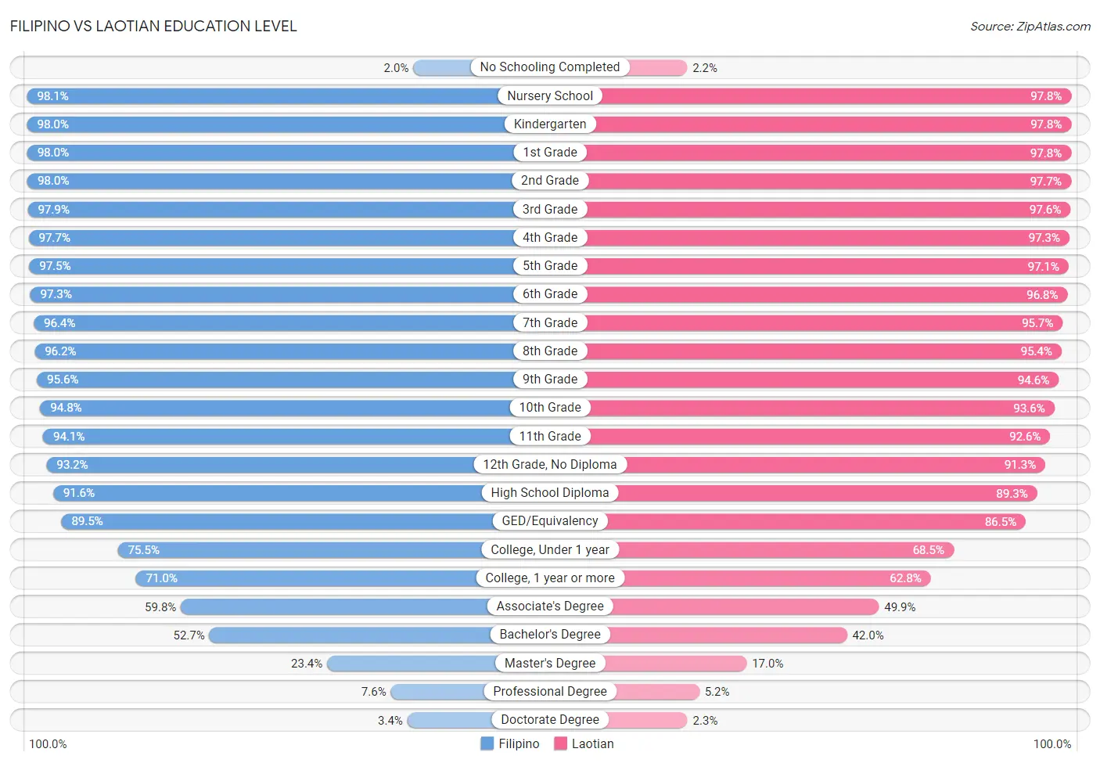1100x763 pixels.
Task: Click the Filipino Kindergarten 98.0% bar
Action: click(288, 124)
